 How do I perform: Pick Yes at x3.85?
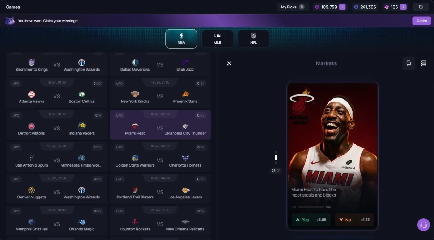[311, 220]
